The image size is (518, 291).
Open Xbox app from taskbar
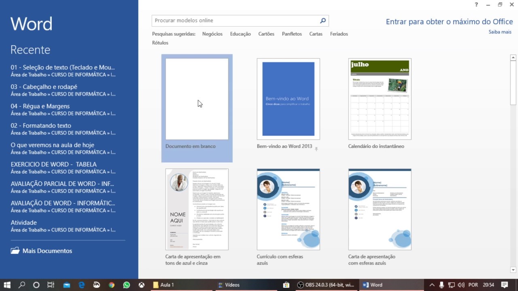142,285
